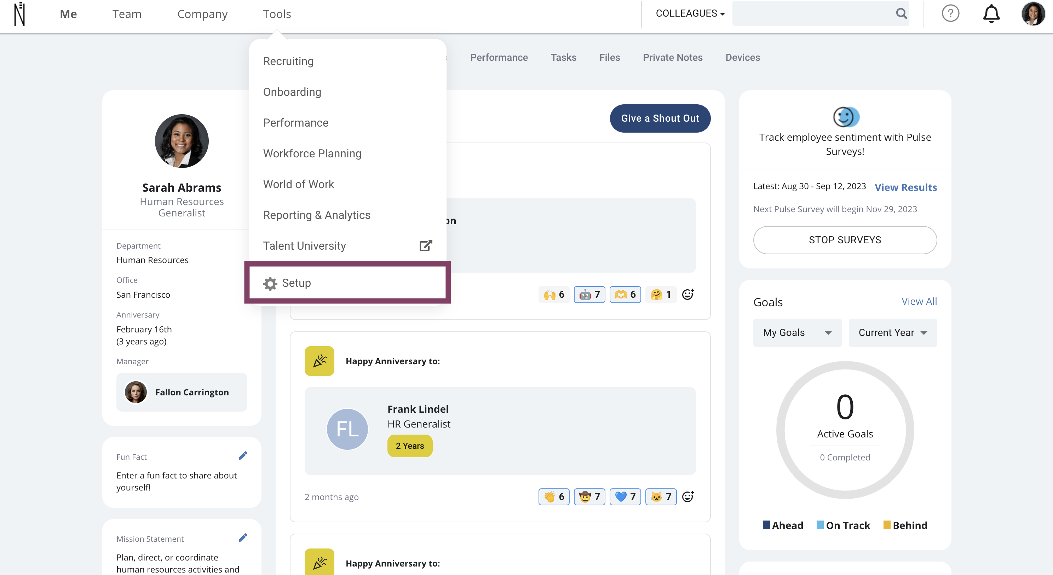
Task: Toggle the cowboy hat emoji reaction
Action: pyautogui.click(x=589, y=496)
